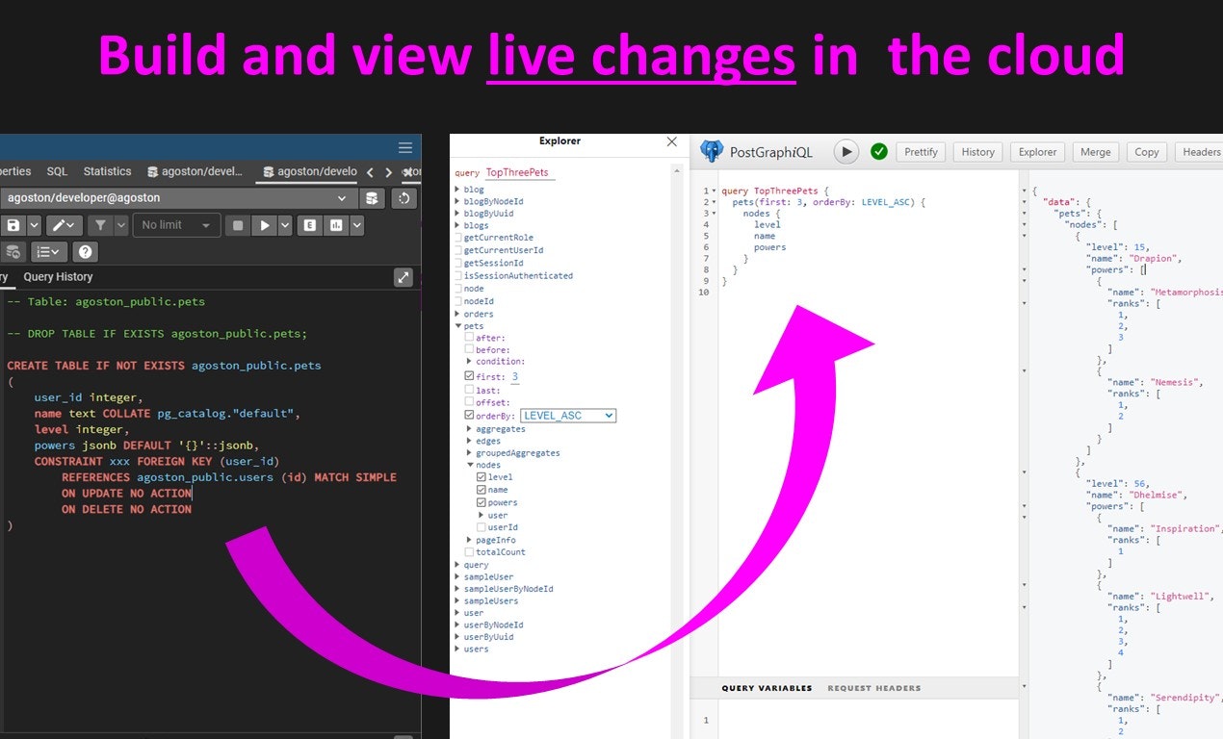
Task: Click the History button in PostGraphiQL
Action: coord(977,152)
